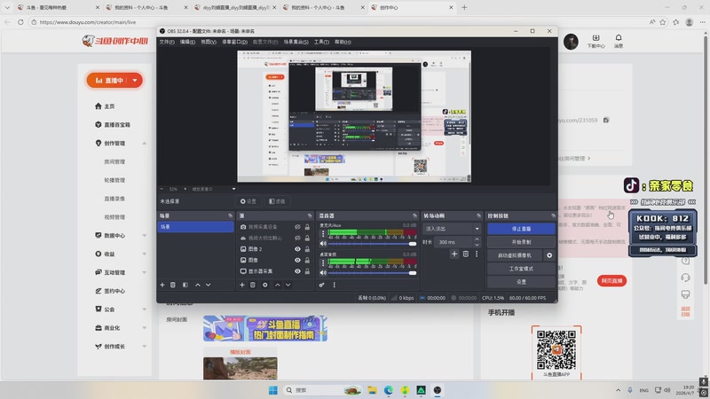The height and width of the screenshot is (399, 710).
Task: Toggle lock on the Display Capture source
Action: 307,271
